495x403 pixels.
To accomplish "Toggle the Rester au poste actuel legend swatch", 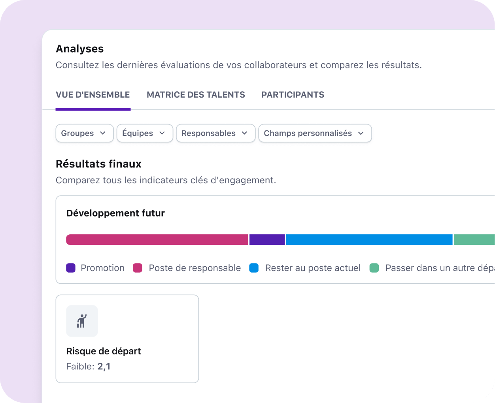I will coord(254,268).
